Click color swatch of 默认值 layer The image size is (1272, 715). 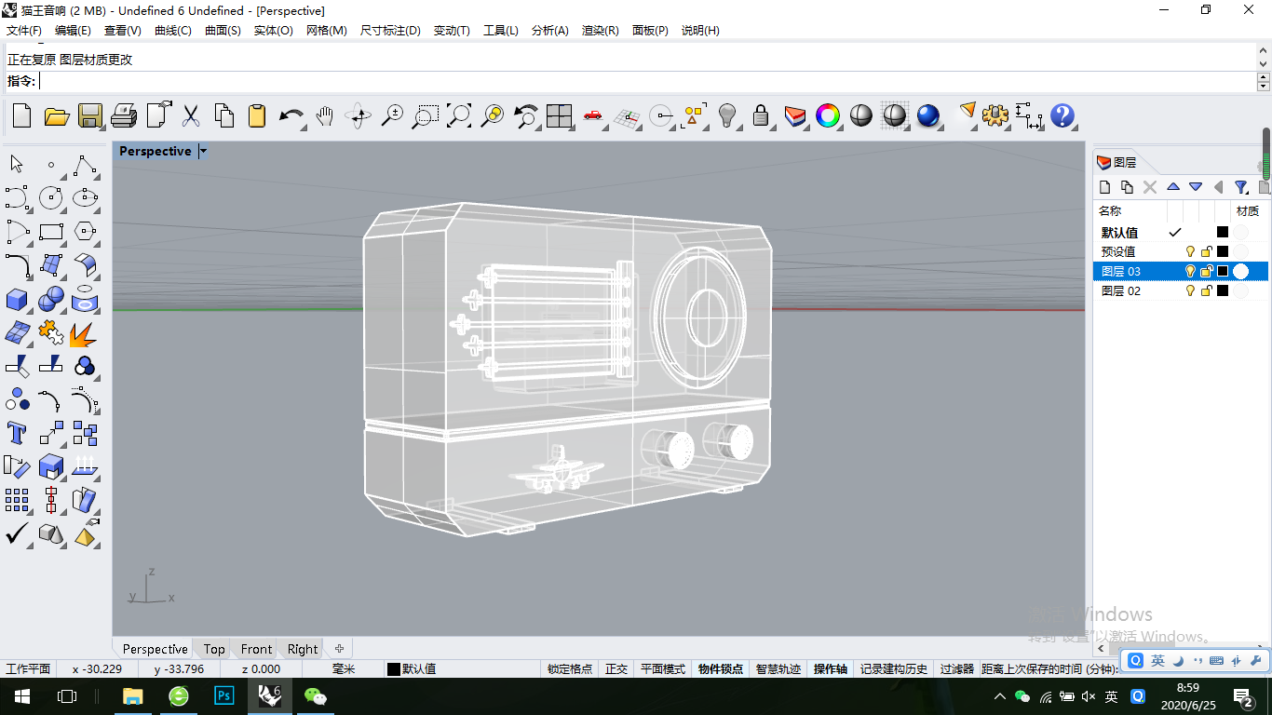pyautogui.click(x=1223, y=232)
